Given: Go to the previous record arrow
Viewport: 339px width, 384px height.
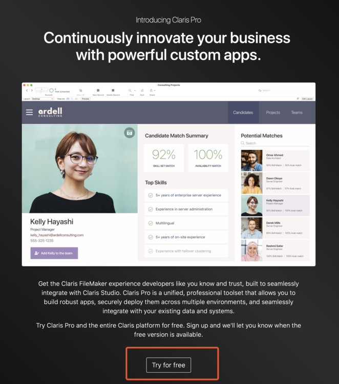Looking at the screenshot, I should (27, 90).
